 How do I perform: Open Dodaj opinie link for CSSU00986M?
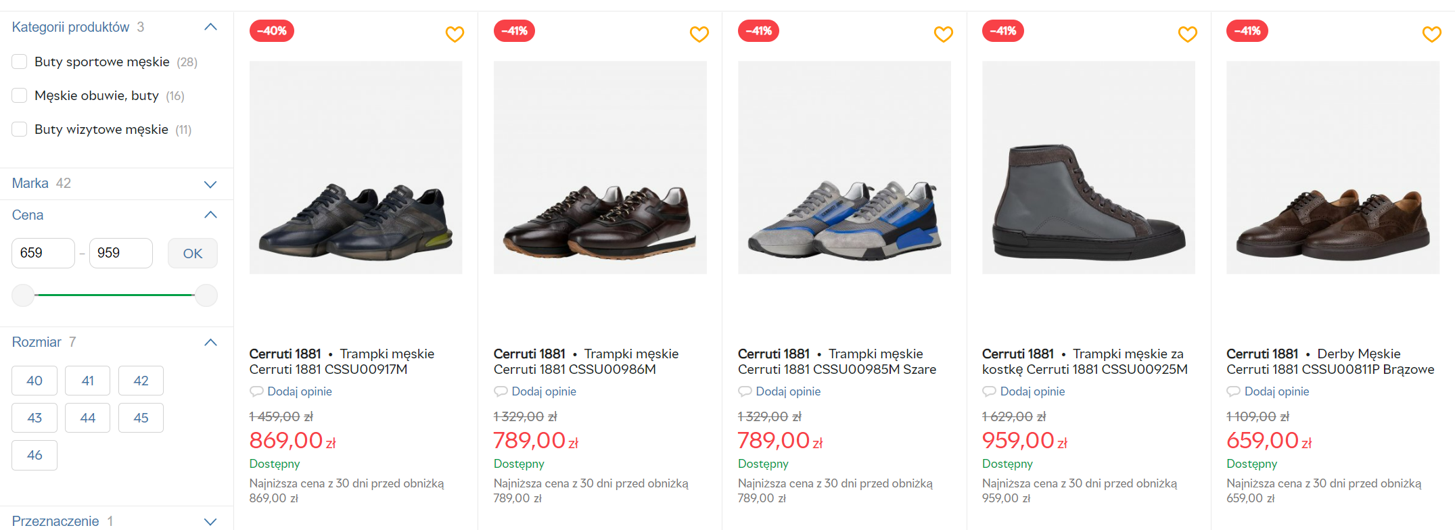tap(544, 391)
